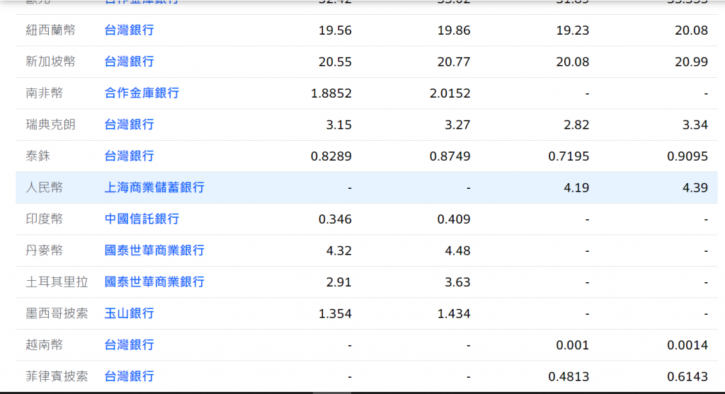
Task: Select the 菲律賓披索 currency label
Action: click(x=57, y=376)
